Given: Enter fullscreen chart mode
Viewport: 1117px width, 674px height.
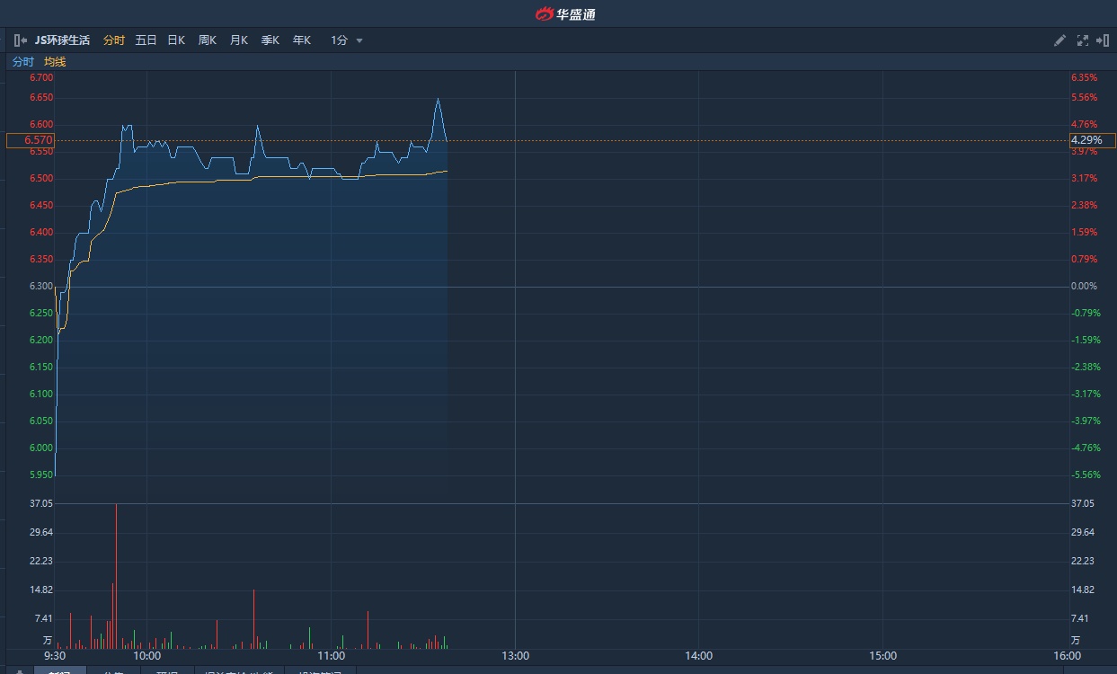Looking at the screenshot, I should (1082, 40).
